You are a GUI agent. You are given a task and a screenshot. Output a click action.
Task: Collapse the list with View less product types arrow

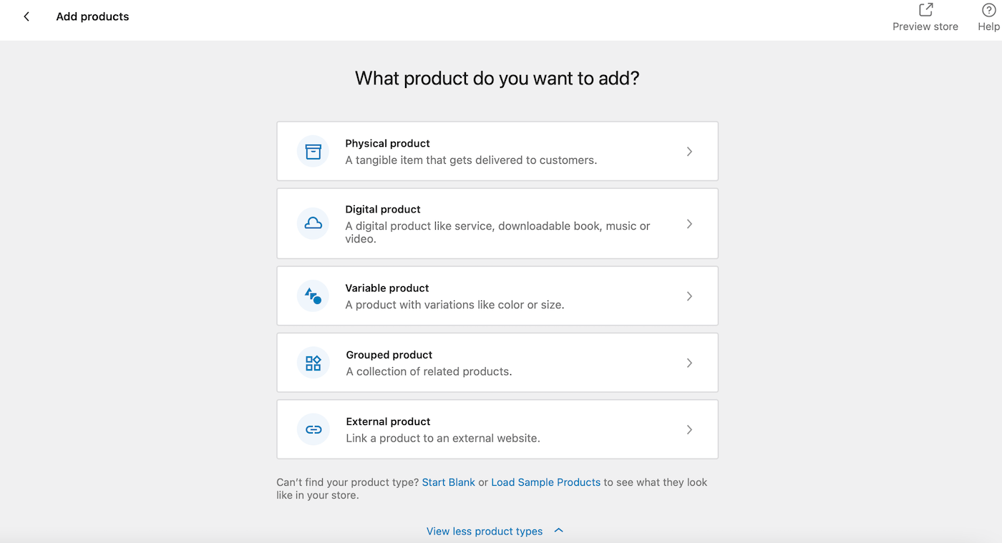[559, 530]
